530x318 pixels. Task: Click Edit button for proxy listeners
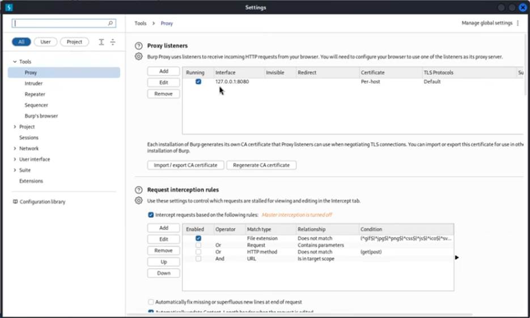tap(164, 82)
